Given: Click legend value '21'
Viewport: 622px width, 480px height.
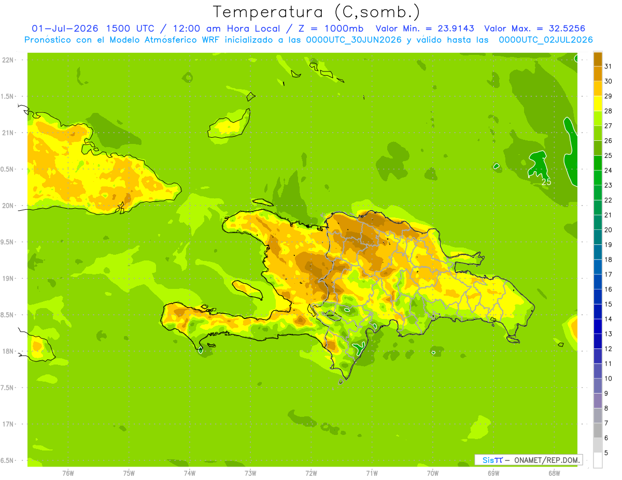Looking at the screenshot, I should tap(608, 215).
